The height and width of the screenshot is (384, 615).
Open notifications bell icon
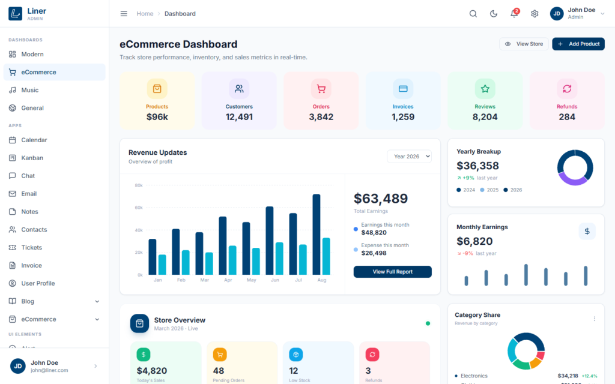coord(514,14)
